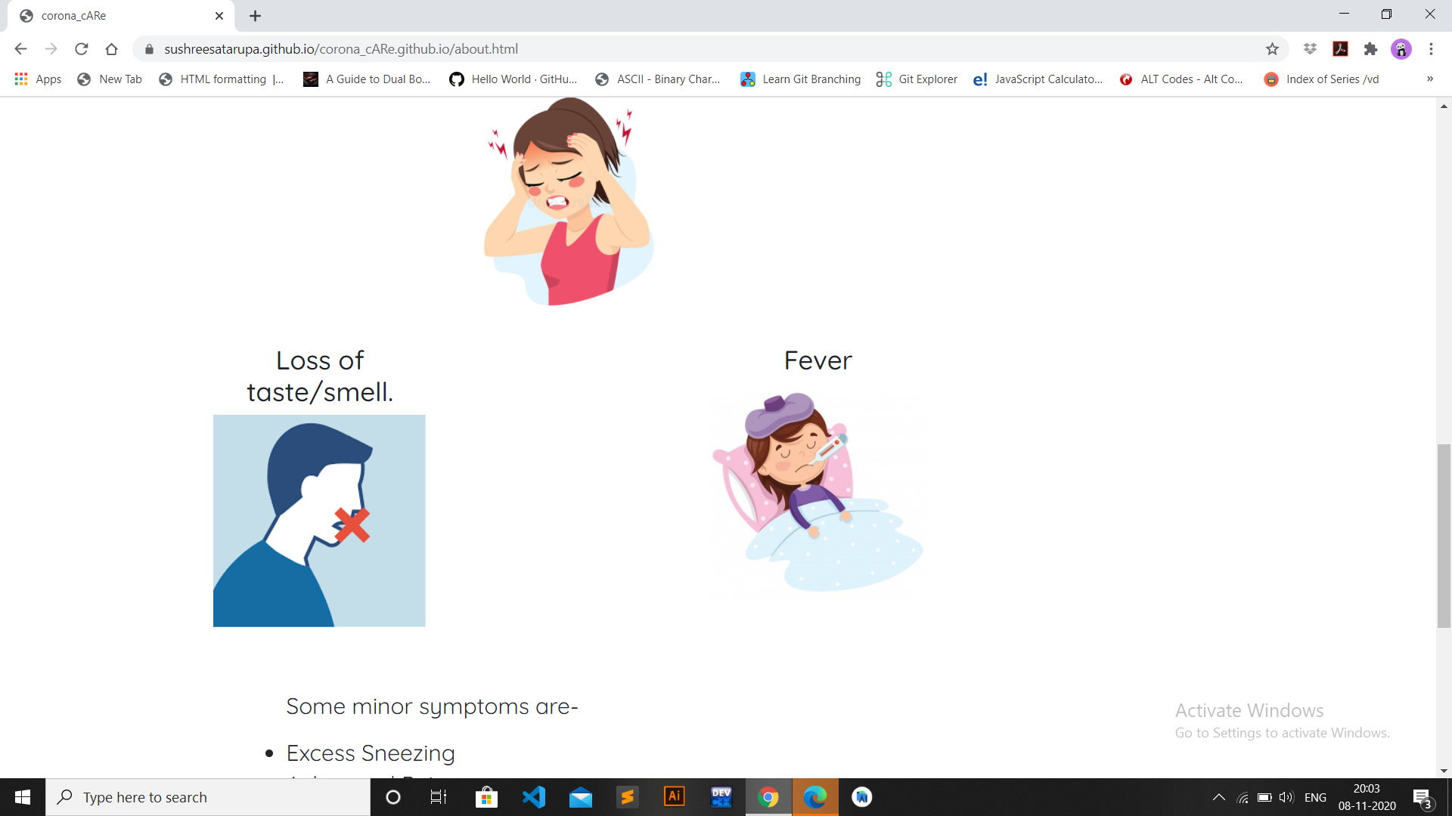The image size is (1452, 816).
Task: Bookmark this page with the star icon
Action: (x=1272, y=49)
